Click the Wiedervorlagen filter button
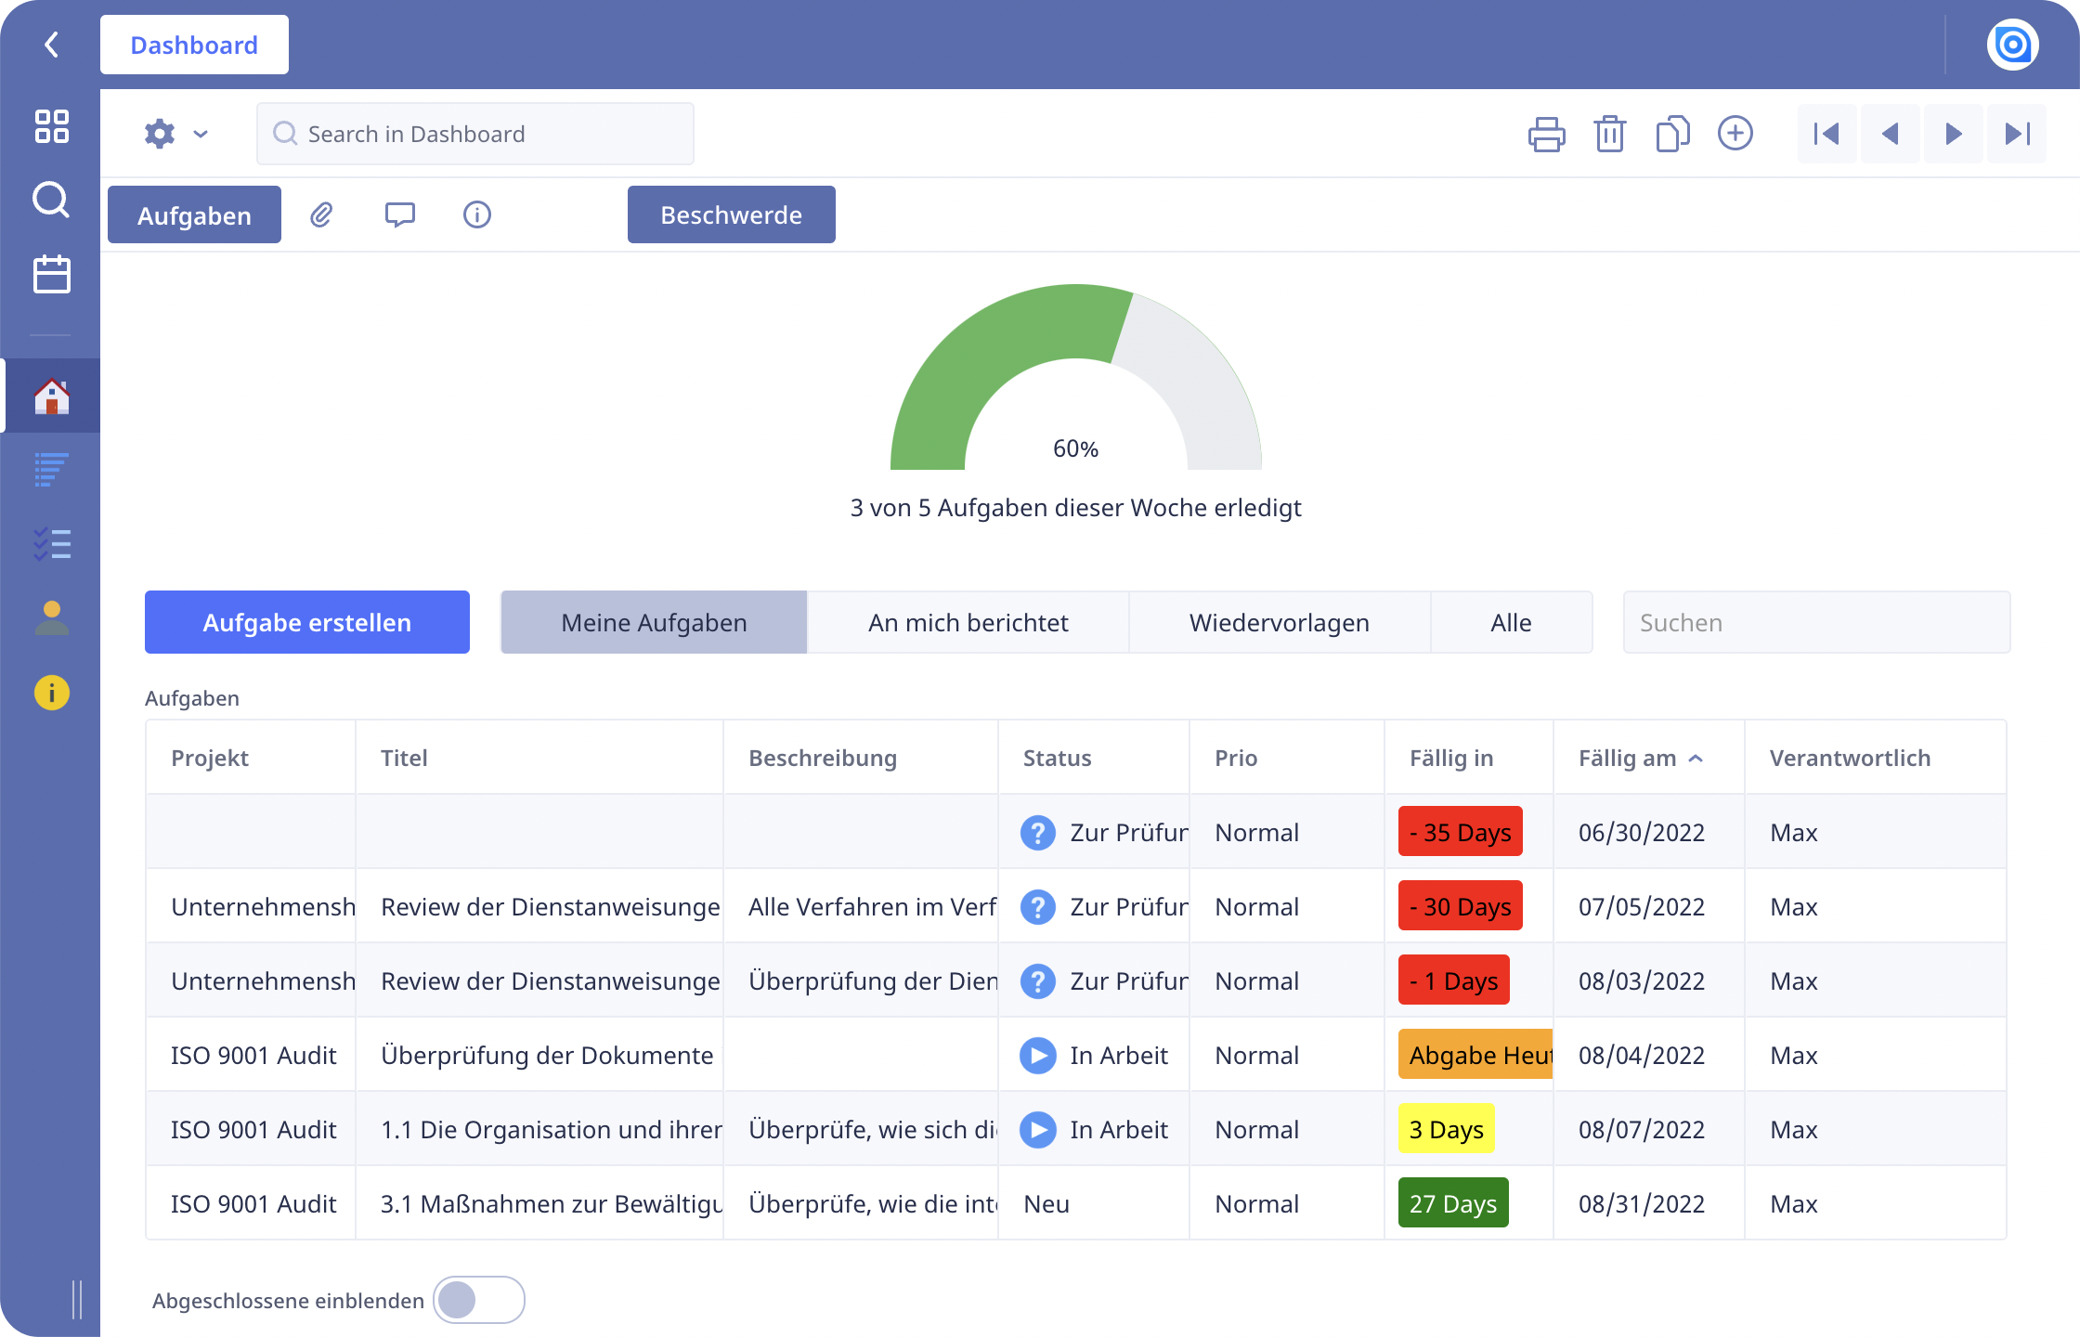 1279,622
